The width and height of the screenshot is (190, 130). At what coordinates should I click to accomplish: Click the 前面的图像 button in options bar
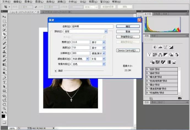tap(108, 7)
